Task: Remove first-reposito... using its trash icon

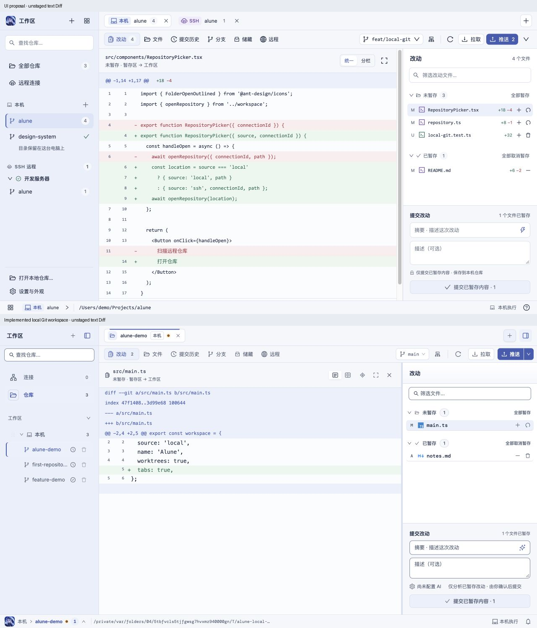Action: click(x=84, y=465)
